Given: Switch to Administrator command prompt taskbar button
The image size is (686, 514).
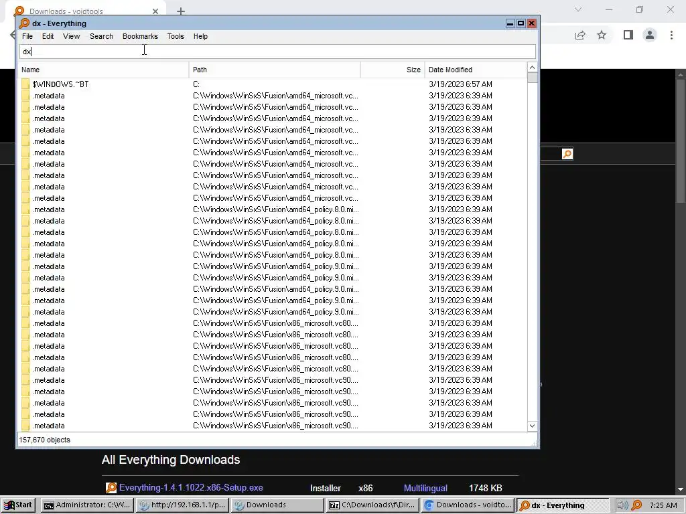Looking at the screenshot, I should pos(87,505).
